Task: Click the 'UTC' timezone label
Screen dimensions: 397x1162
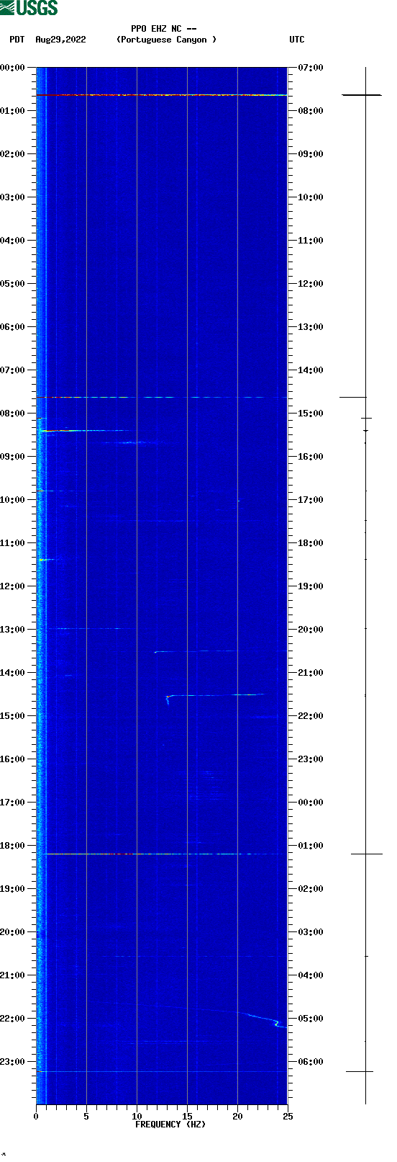Action: [297, 40]
